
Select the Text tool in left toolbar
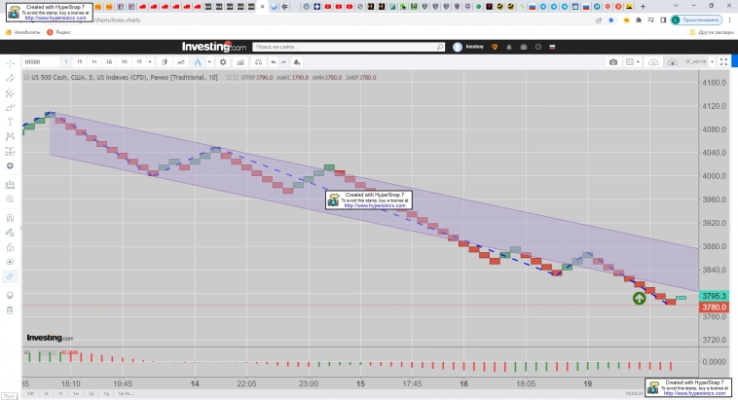pyautogui.click(x=10, y=123)
